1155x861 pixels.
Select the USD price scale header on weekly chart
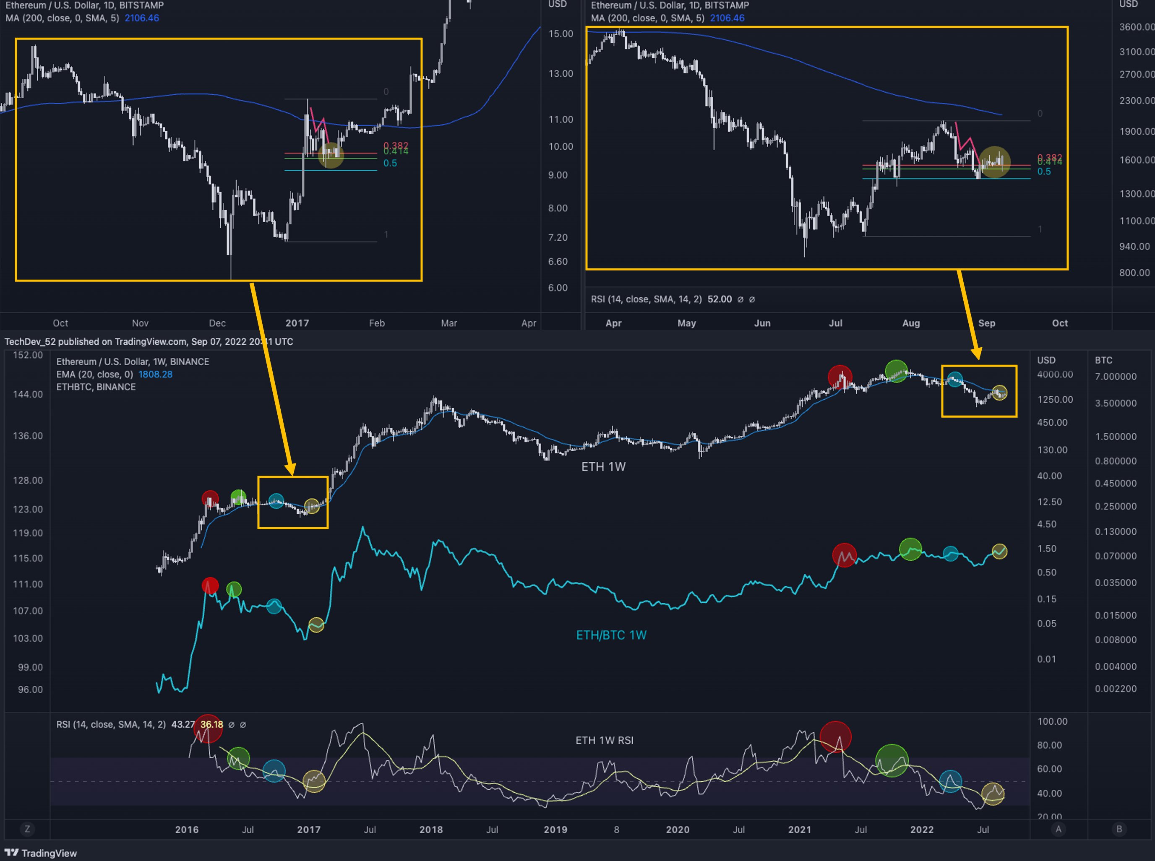[1046, 360]
